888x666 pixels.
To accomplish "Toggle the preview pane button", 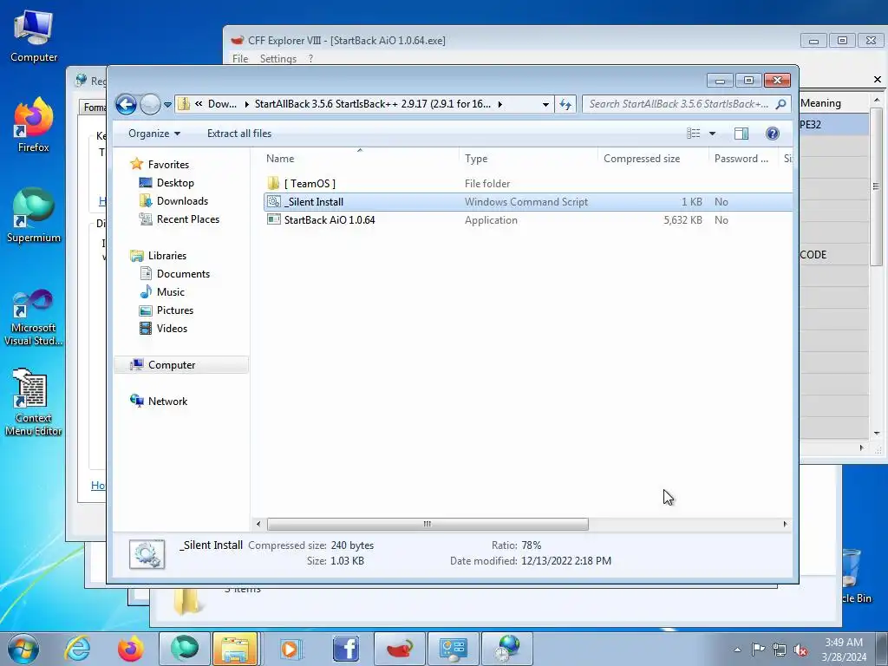I will (x=741, y=134).
